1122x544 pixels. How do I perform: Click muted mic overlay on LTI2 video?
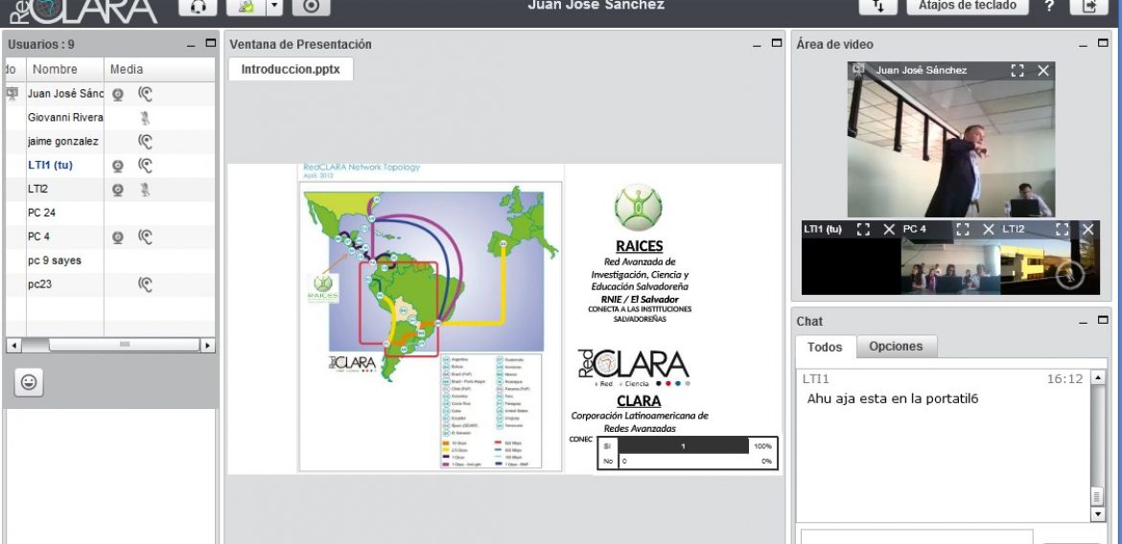click(x=1070, y=275)
